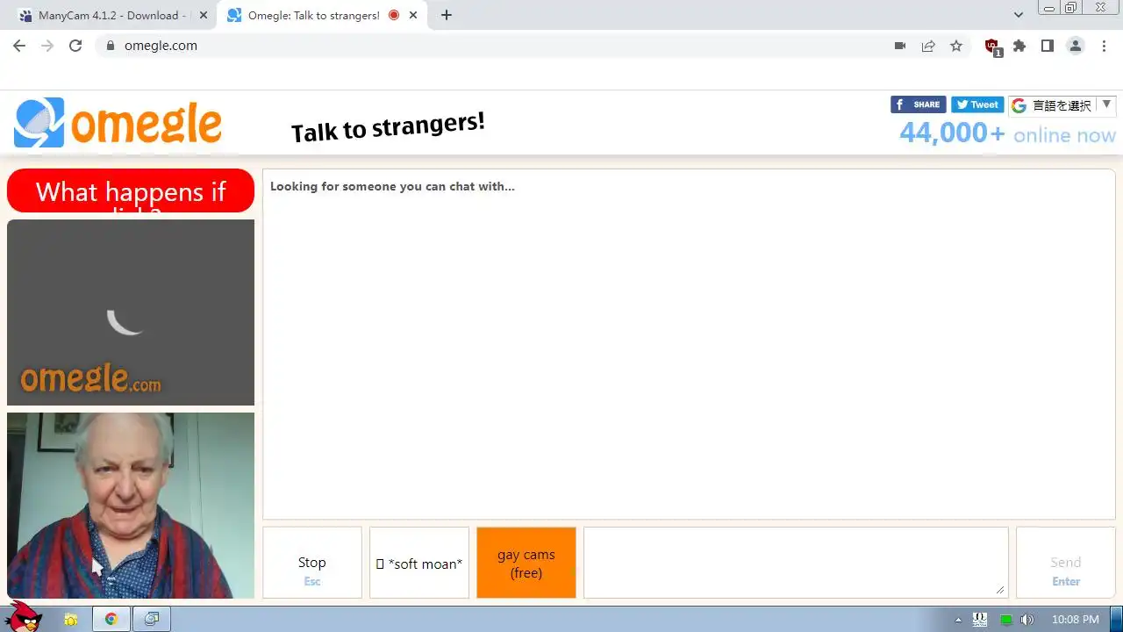
Task: Click the '44,000+ online now' counter
Action: [1007, 133]
